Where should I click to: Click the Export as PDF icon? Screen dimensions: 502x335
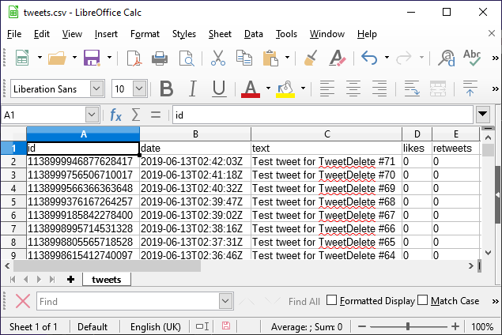point(134,58)
